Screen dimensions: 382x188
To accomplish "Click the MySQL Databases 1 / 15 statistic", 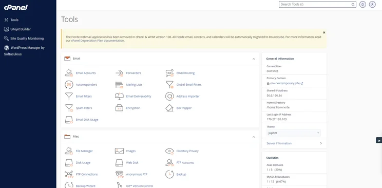I will click(x=276, y=181).
